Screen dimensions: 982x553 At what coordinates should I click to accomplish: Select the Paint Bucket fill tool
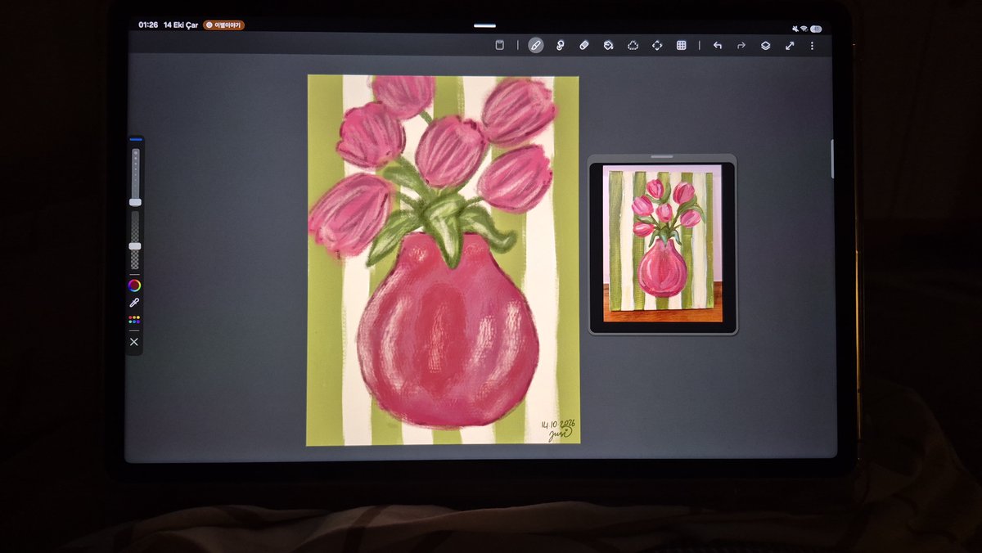tap(608, 45)
